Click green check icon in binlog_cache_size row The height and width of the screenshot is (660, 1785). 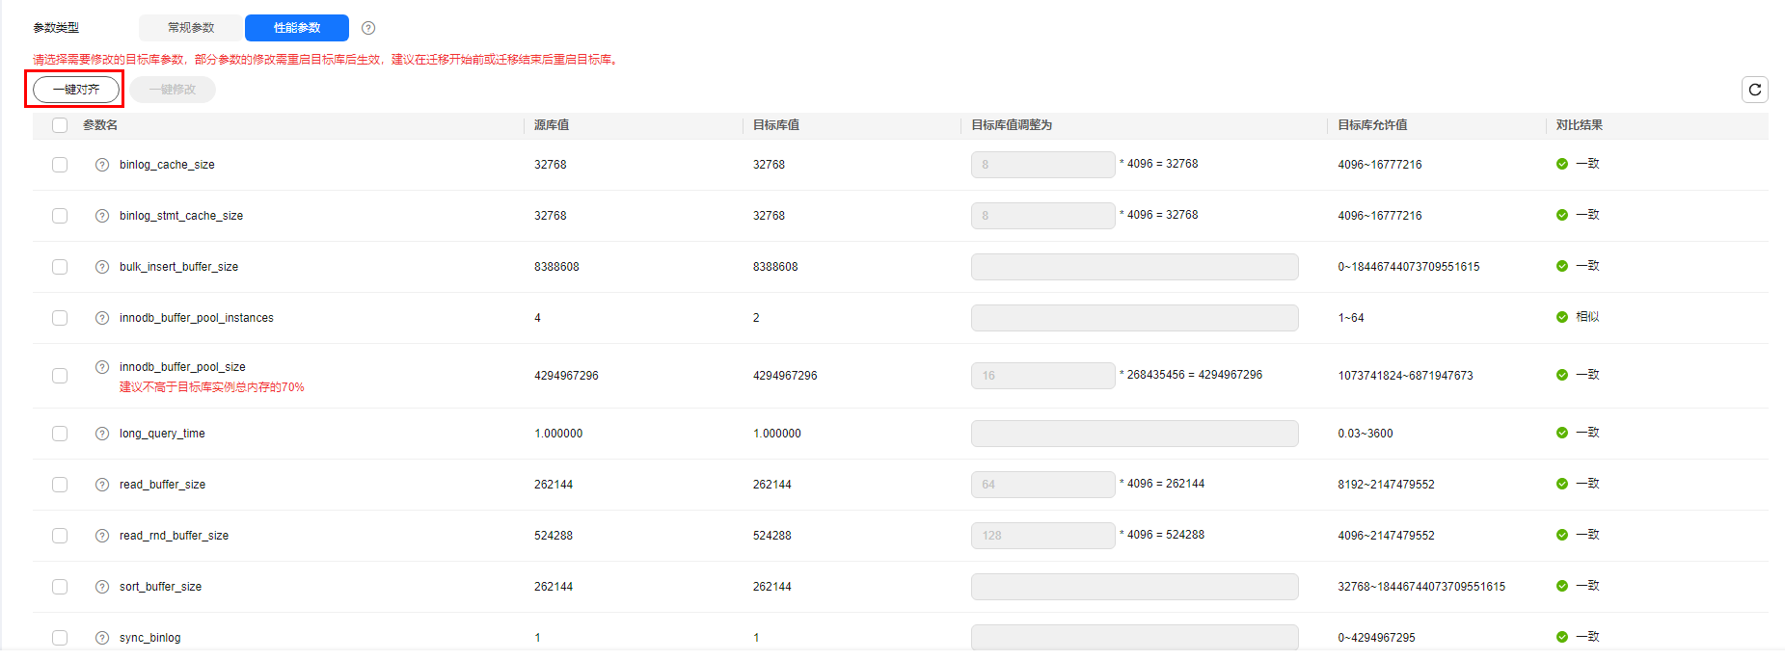[1562, 164]
